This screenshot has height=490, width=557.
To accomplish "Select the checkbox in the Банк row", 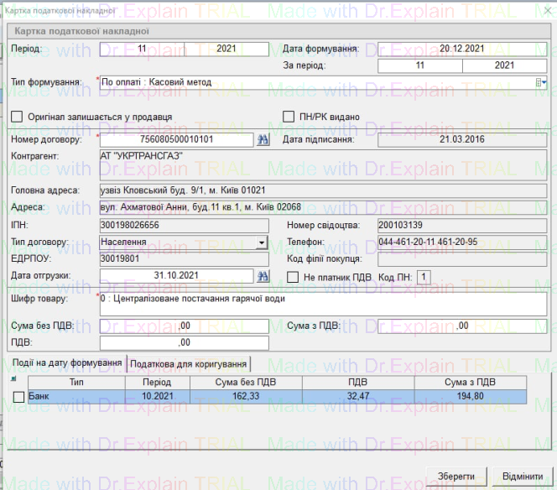I will tap(18, 396).
